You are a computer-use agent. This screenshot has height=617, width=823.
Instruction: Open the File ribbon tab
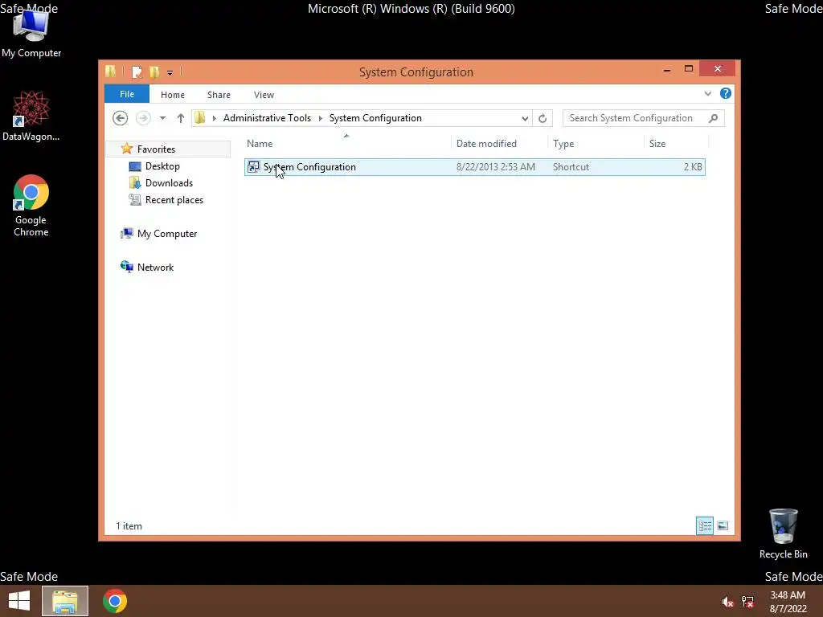[x=127, y=94]
